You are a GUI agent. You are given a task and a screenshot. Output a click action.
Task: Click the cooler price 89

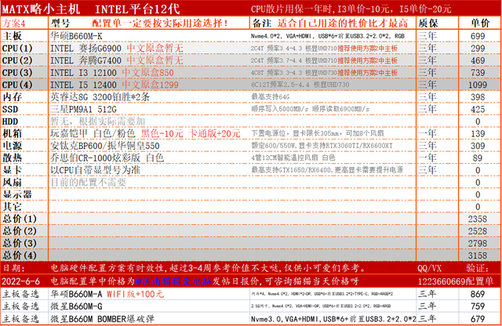pos(478,158)
